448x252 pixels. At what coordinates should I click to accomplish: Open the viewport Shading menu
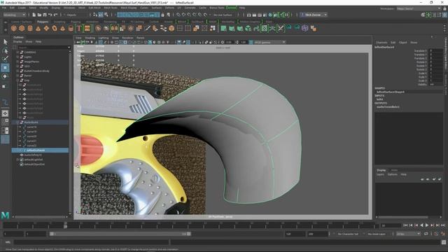[90, 38]
